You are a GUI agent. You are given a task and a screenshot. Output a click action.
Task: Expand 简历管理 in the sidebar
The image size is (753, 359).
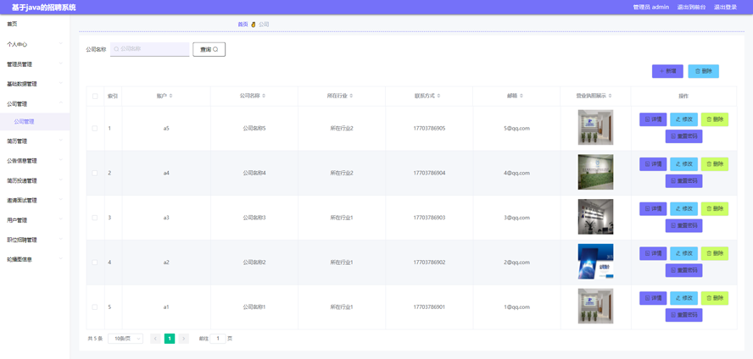tap(34, 141)
